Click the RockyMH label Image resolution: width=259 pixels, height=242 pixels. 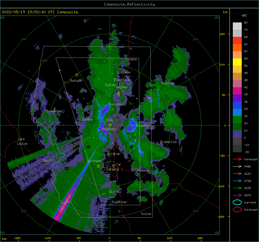tap(76, 81)
